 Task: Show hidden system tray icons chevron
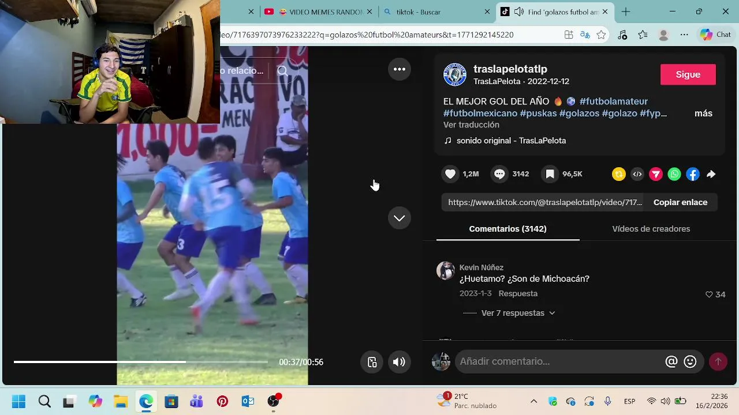[x=533, y=401]
